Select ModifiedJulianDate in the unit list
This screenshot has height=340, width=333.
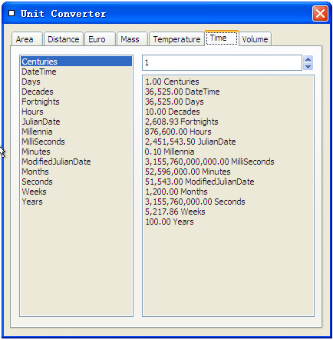click(x=76, y=162)
